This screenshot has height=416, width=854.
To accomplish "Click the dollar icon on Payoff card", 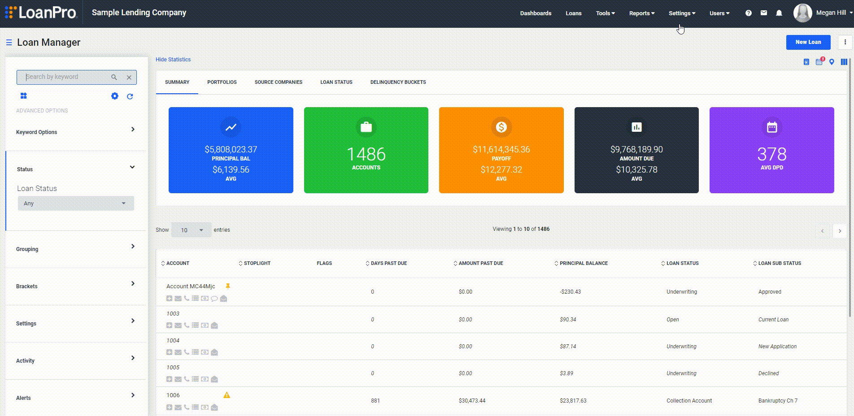I will coord(501,127).
